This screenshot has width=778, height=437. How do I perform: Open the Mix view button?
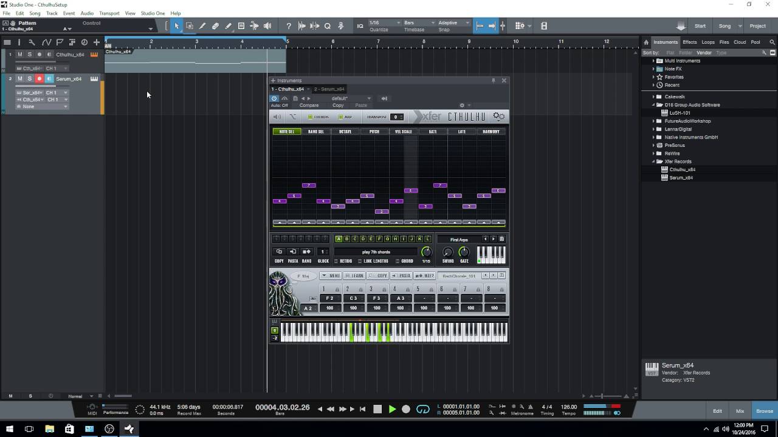click(740, 411)
